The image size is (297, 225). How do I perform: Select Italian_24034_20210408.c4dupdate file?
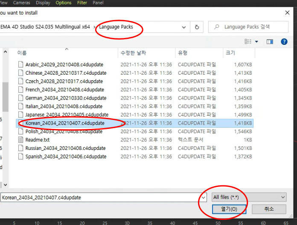click(x=64, y=106)
